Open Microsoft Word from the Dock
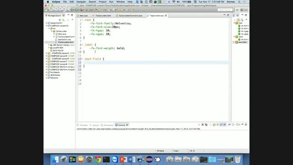Screen dimensions: 293x165 pos(132,159)
